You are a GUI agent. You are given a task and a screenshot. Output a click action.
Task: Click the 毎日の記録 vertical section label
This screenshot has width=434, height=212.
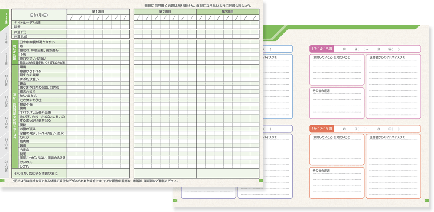tap(15, 53)
